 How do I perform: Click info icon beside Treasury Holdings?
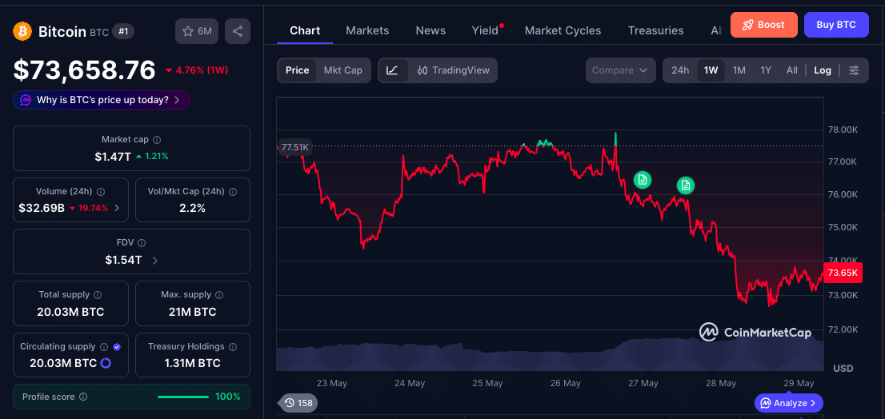coord(233,347)
